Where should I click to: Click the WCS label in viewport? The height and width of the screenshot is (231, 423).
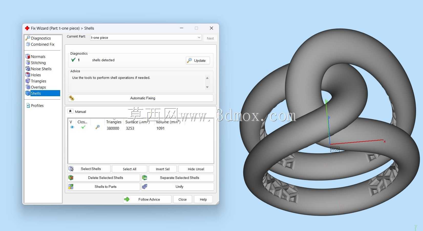coord(335,149)
